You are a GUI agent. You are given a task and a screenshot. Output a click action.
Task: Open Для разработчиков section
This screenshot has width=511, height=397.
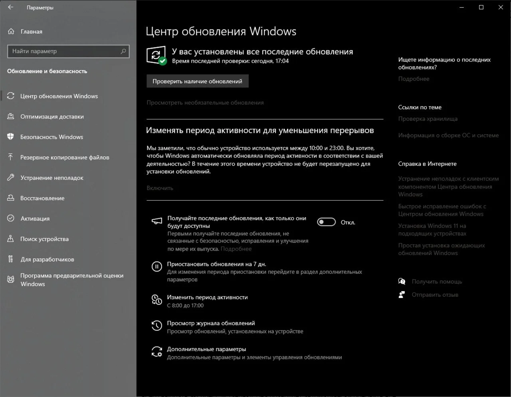click(47, 259)
